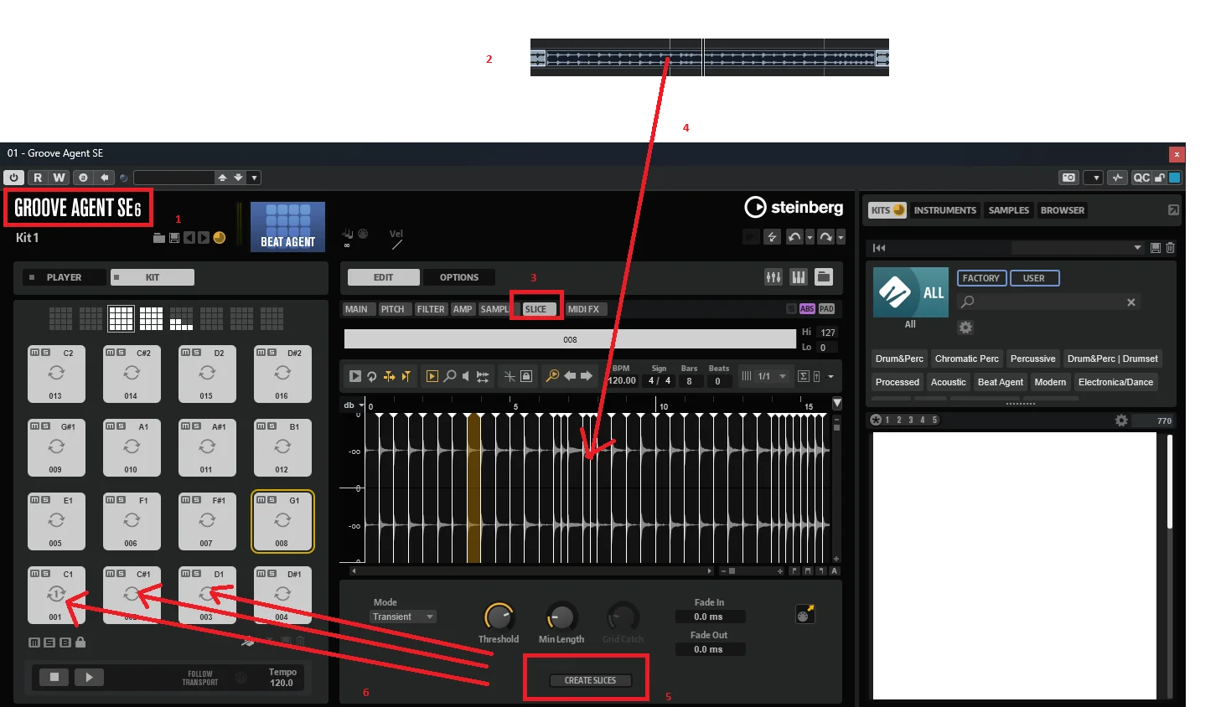Click the undo arrow icon below steinberg logo
Image resolution: width=1226 pixels, height=707 pixels.
coord(794,237)
